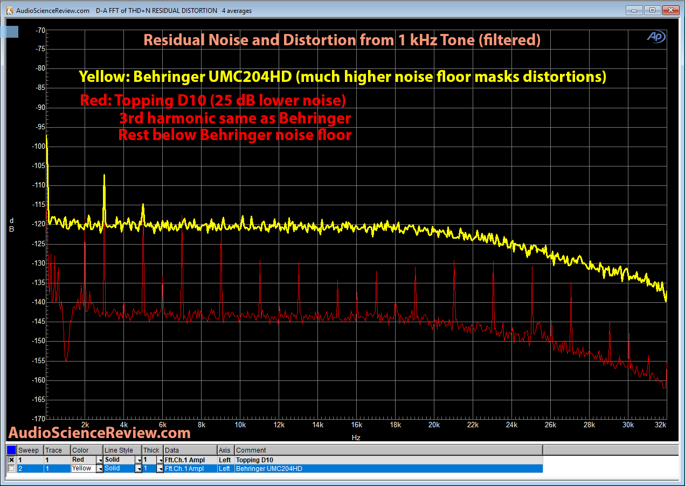
Task: Click the Left axis cell in Behringer row
Action: (x=226, y=468)
